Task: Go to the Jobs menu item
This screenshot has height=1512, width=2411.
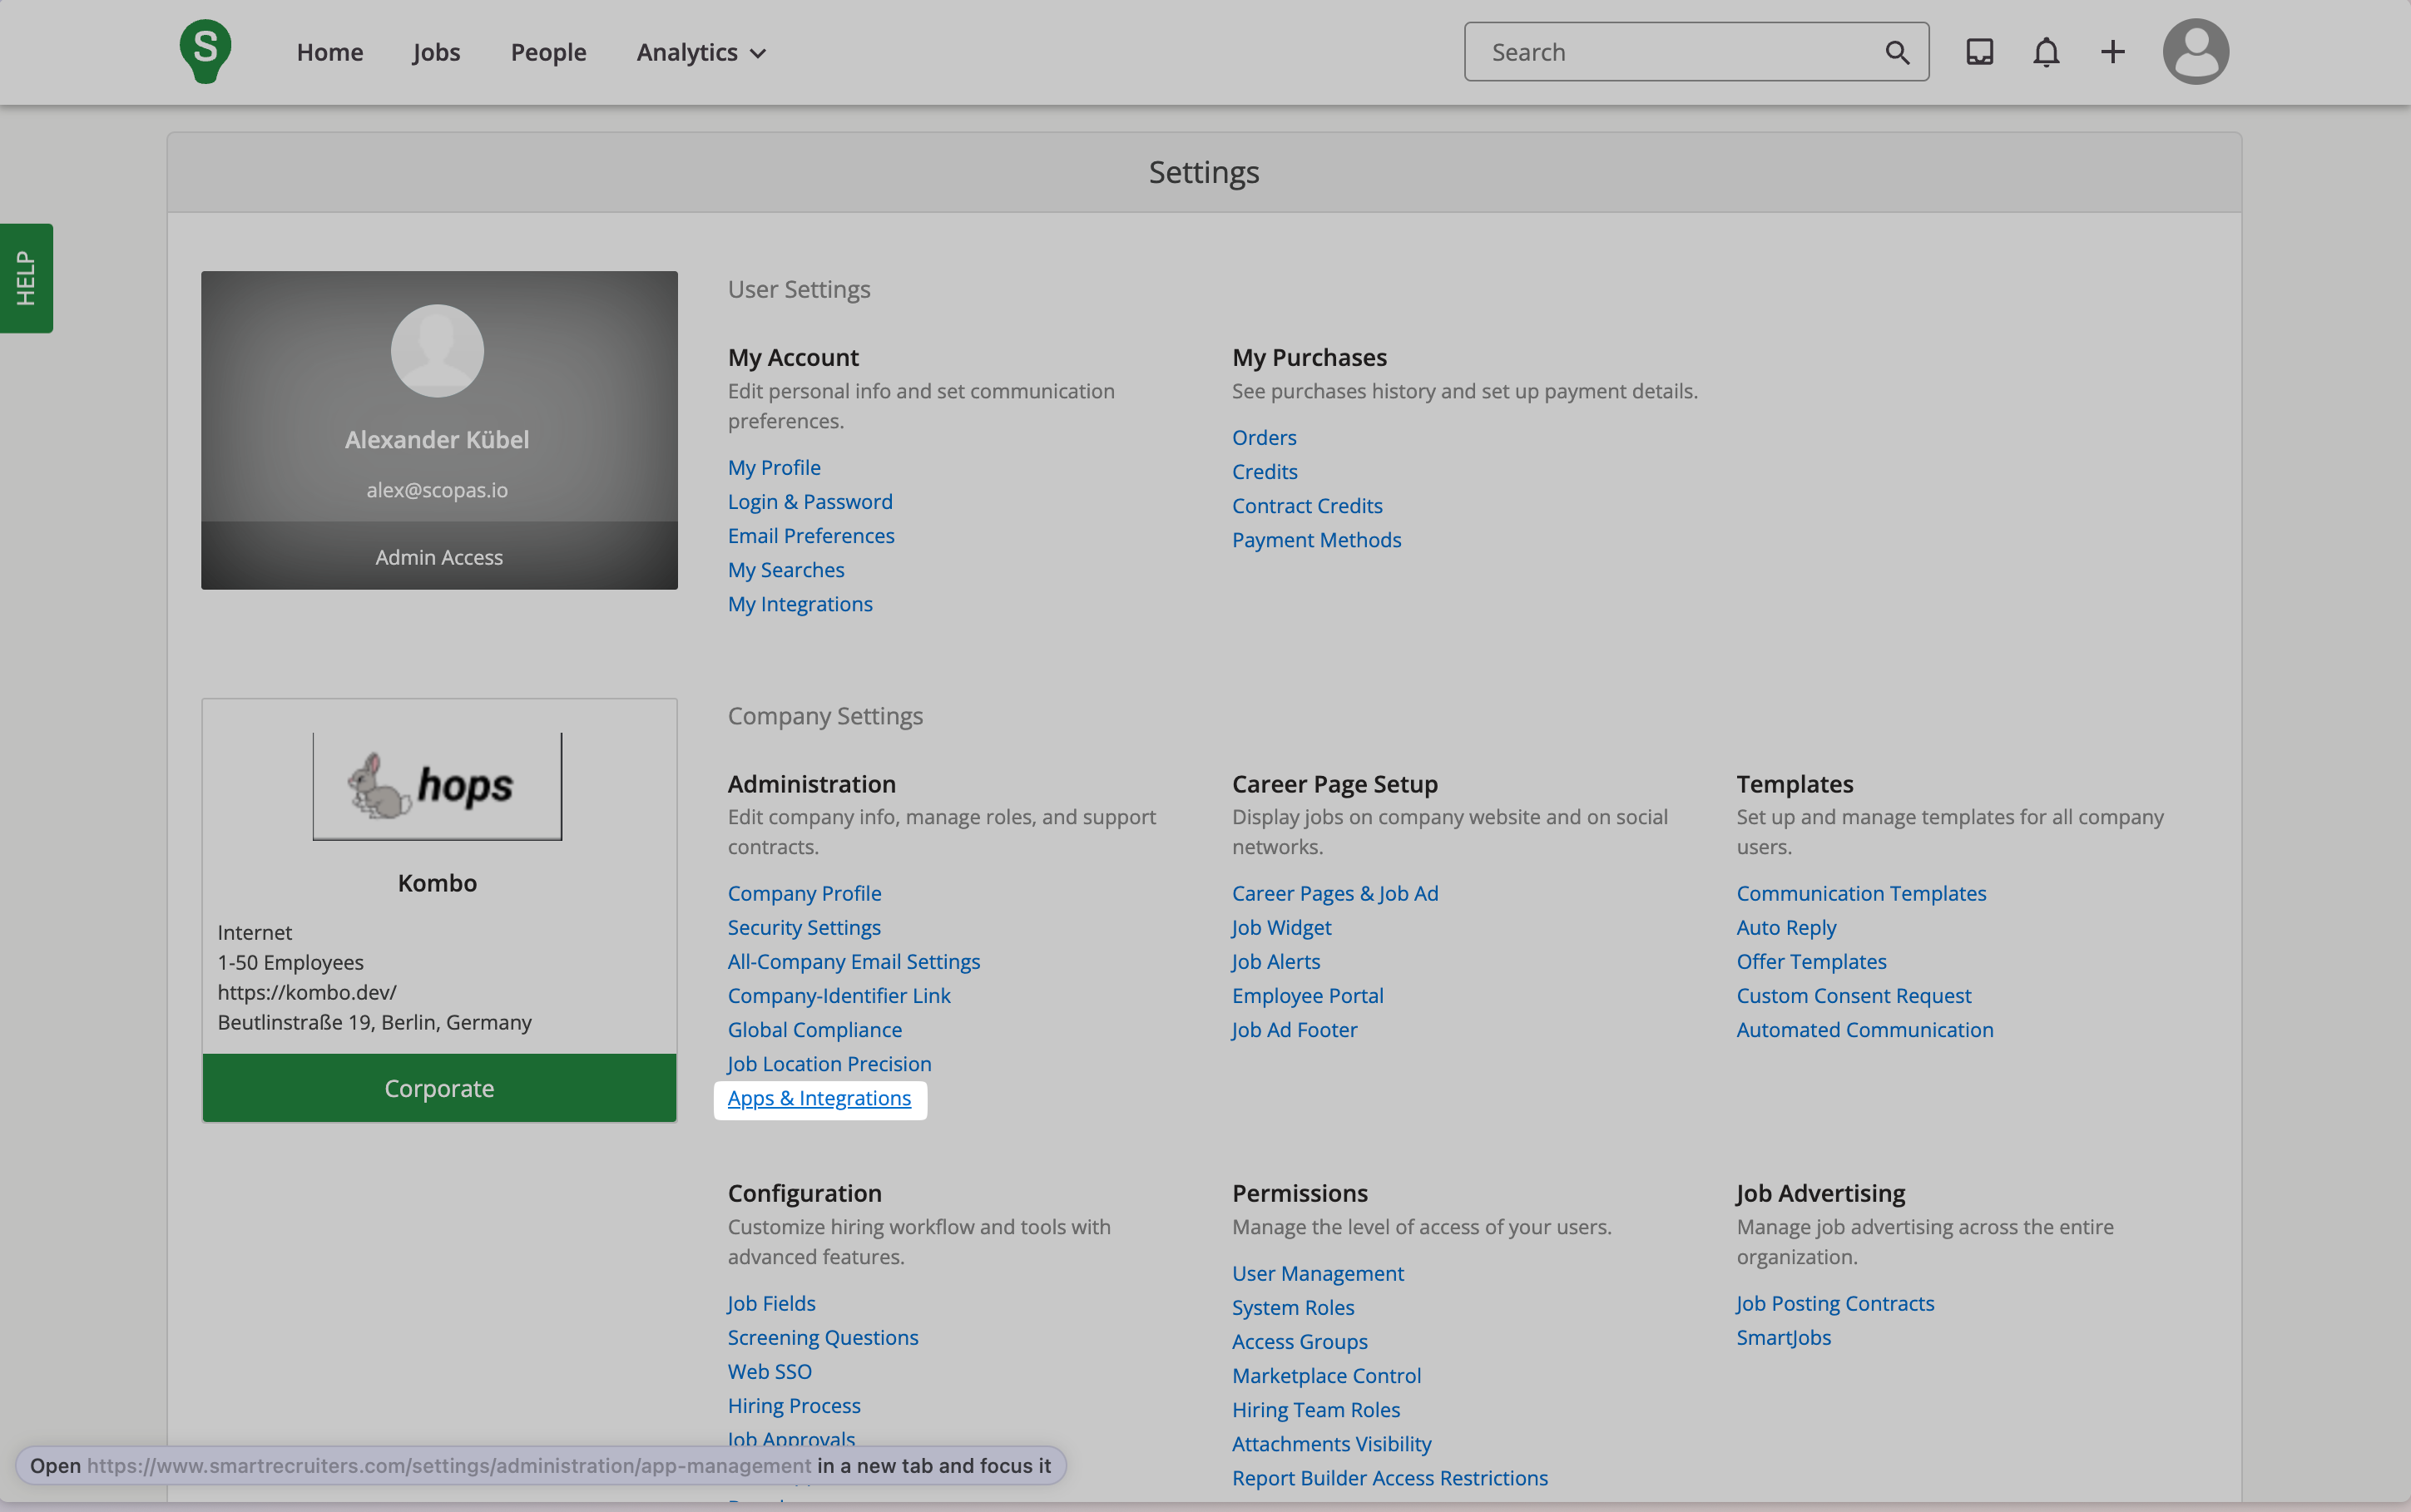Action: click(436, 52)
